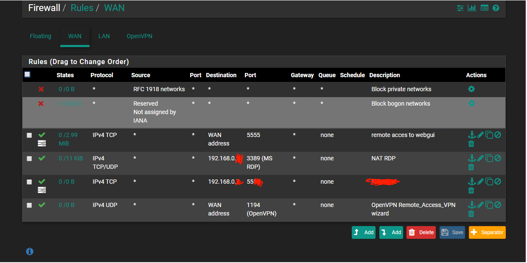Edit the remote acces to webgui rule
The height and width of the screenshot is (263, 527).
[x=480, y=135]
